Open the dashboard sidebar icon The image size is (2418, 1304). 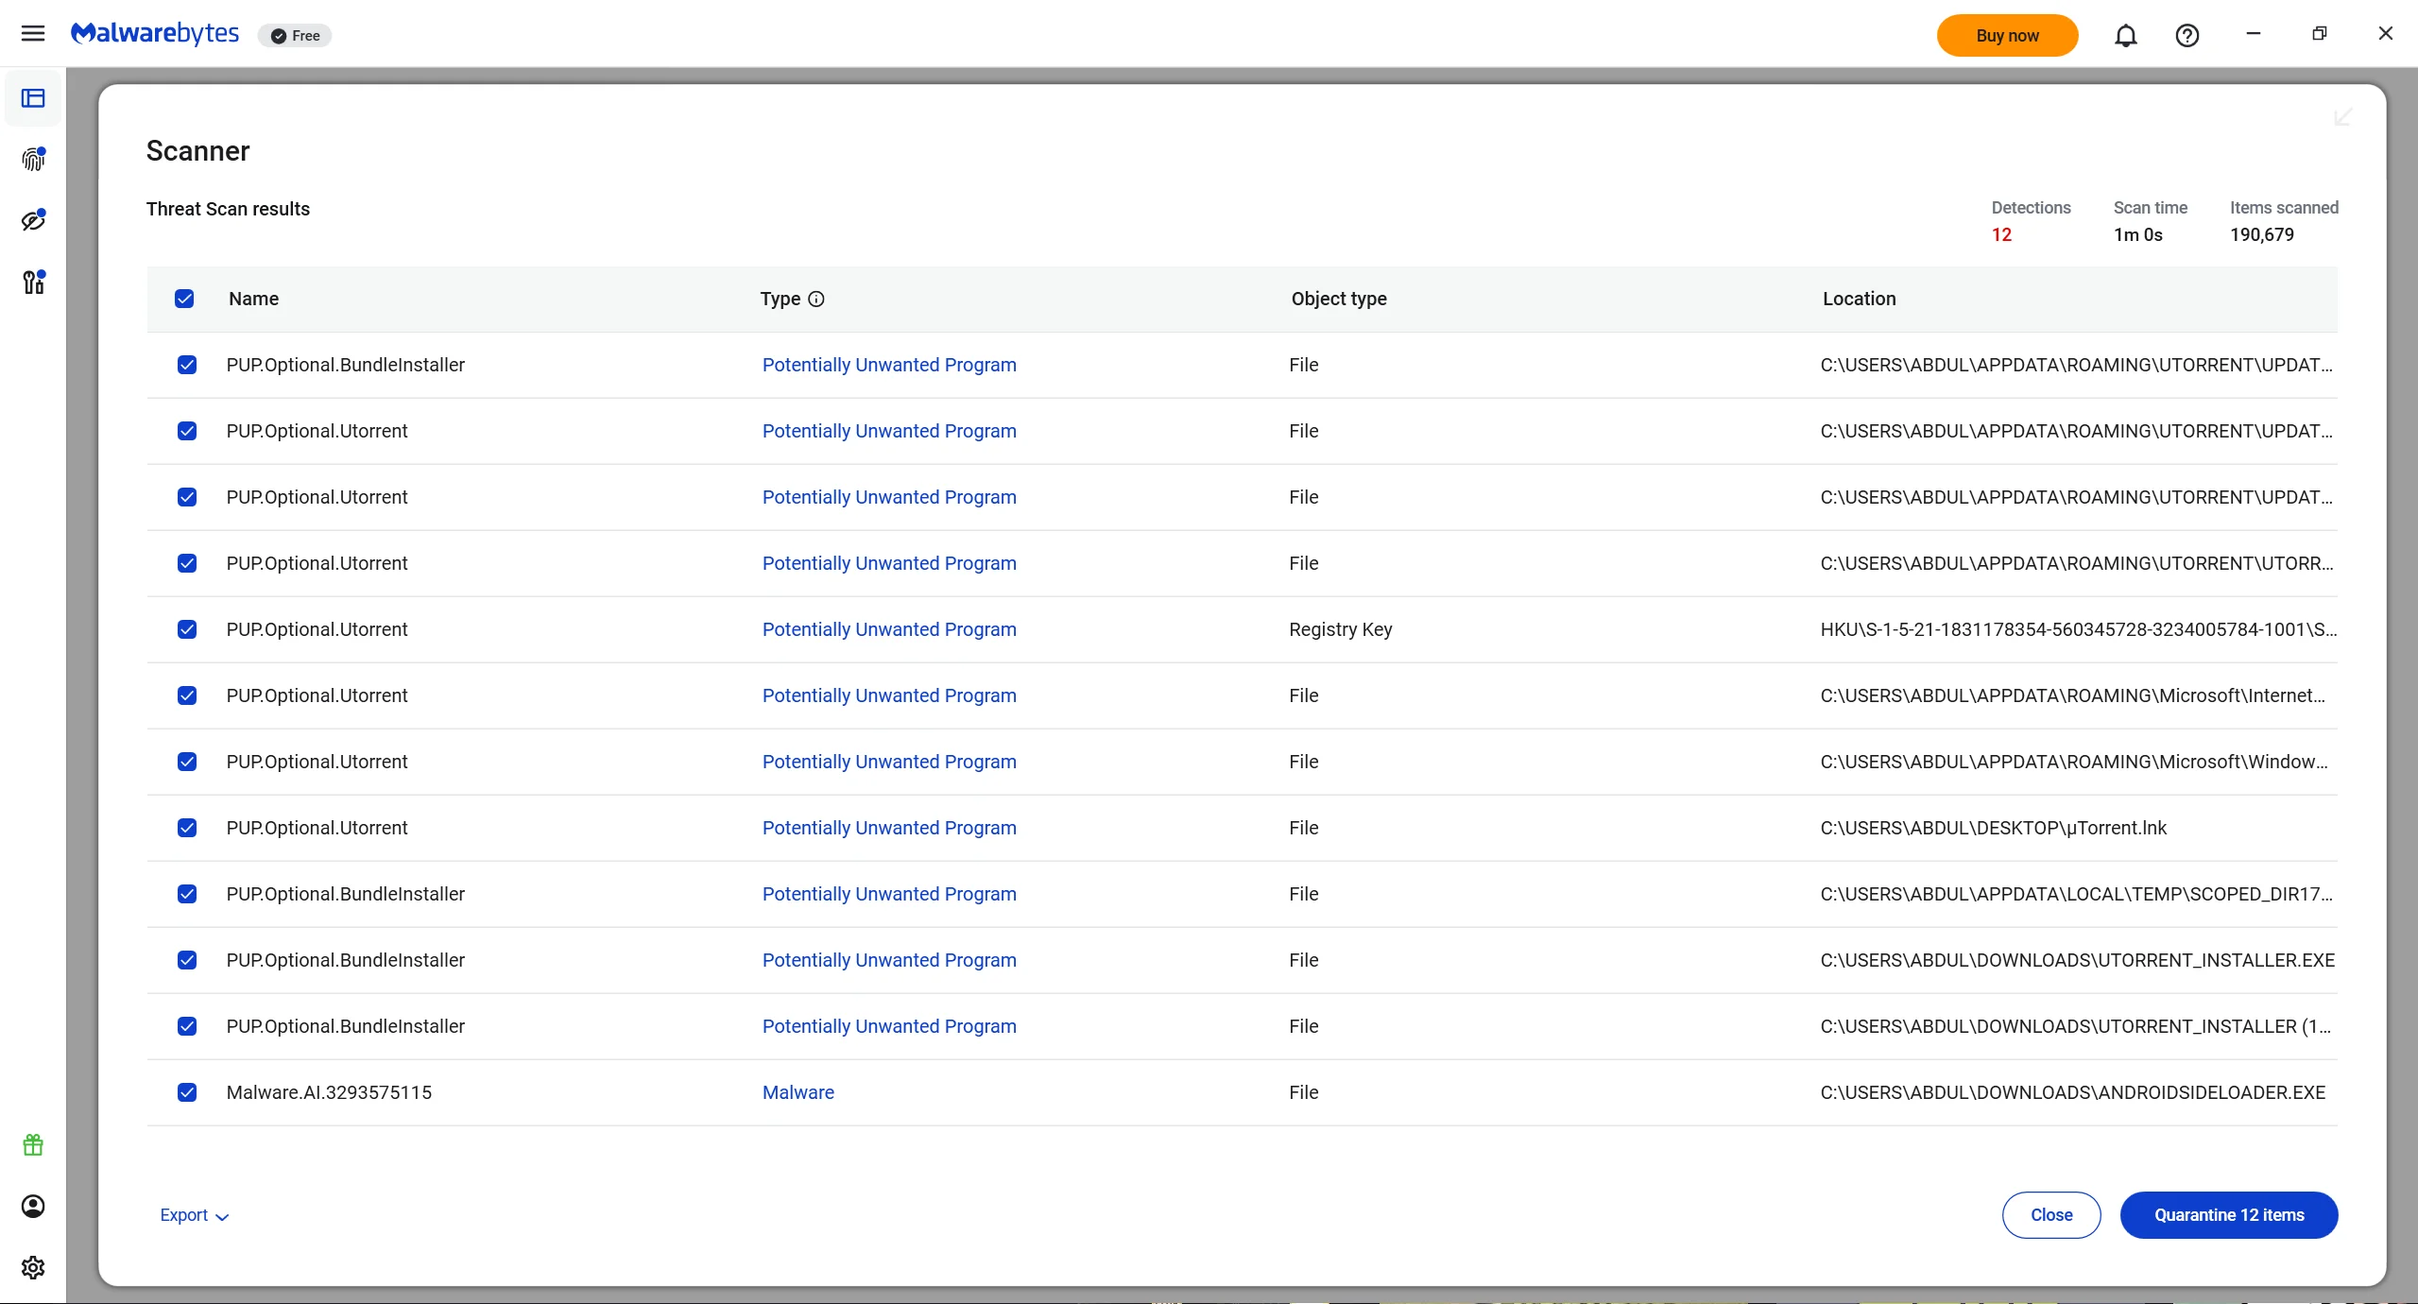point(33,98)
